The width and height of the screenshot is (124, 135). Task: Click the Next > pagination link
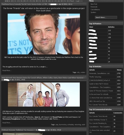click(x=73, y=1)
